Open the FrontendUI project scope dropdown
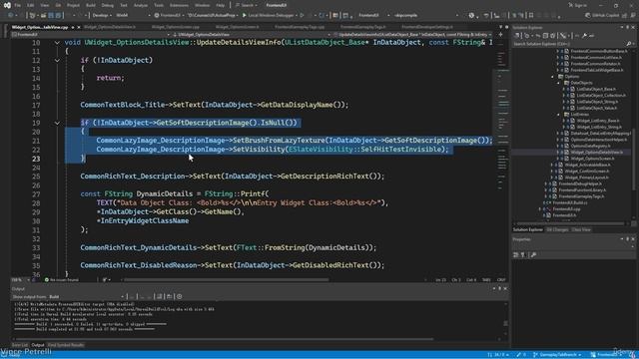Screen dimensions: 639x359 click(x=91, y=35)
